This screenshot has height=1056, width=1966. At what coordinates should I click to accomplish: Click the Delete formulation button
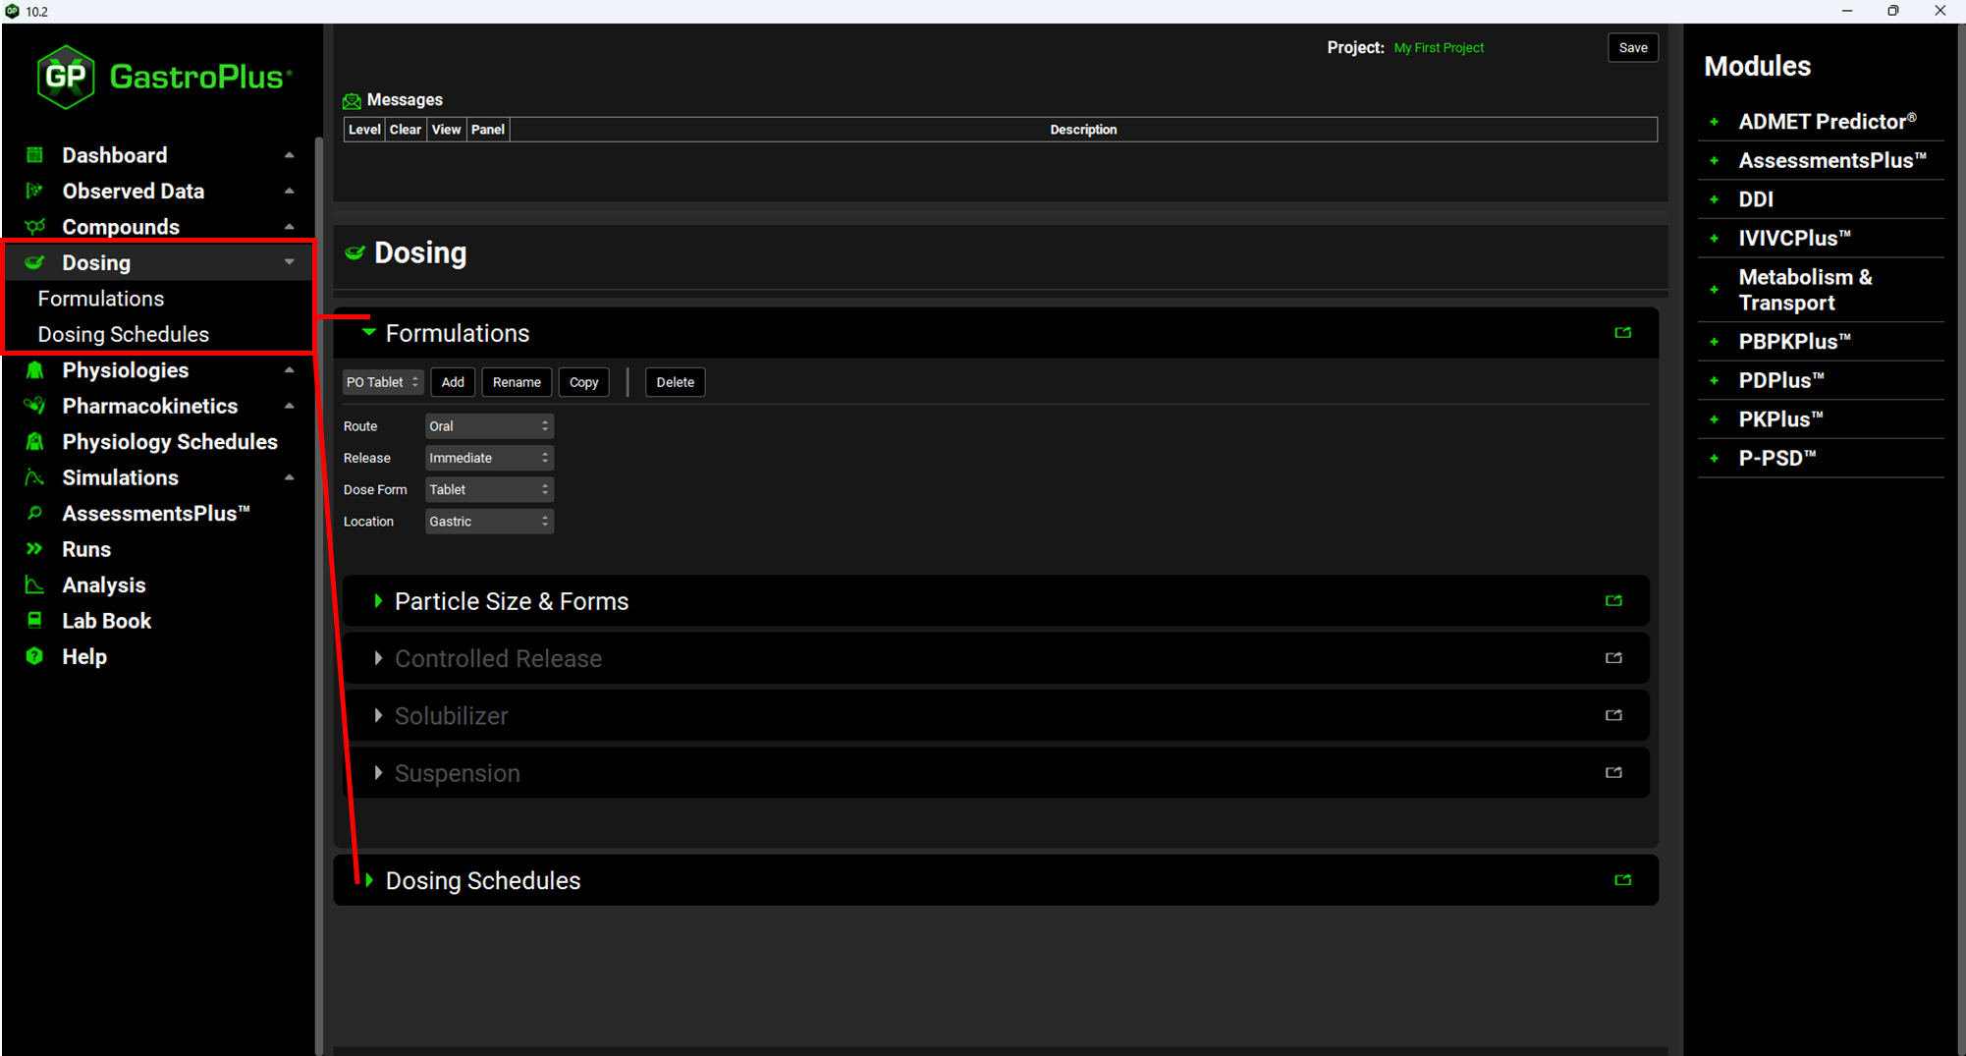675,382
